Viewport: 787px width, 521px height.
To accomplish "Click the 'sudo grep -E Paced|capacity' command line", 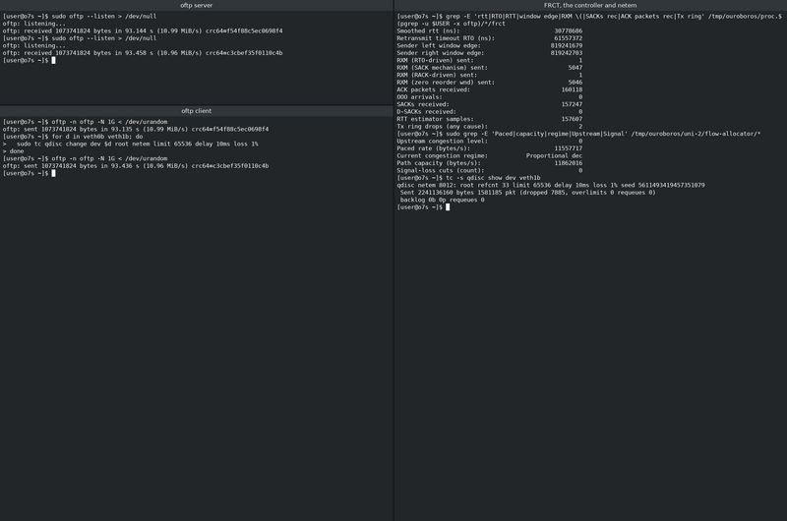I will click(x=578, y=134).
